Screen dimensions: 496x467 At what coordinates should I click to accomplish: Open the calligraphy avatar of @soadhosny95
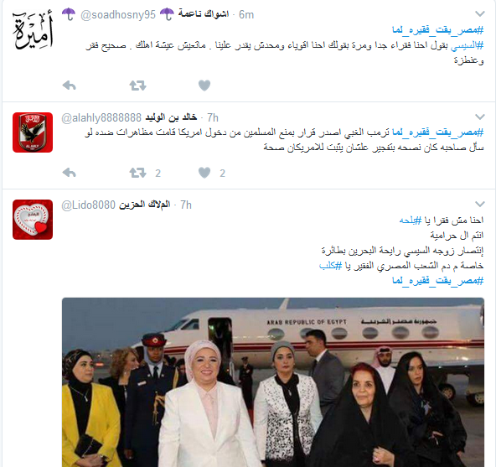click(33, 29)
